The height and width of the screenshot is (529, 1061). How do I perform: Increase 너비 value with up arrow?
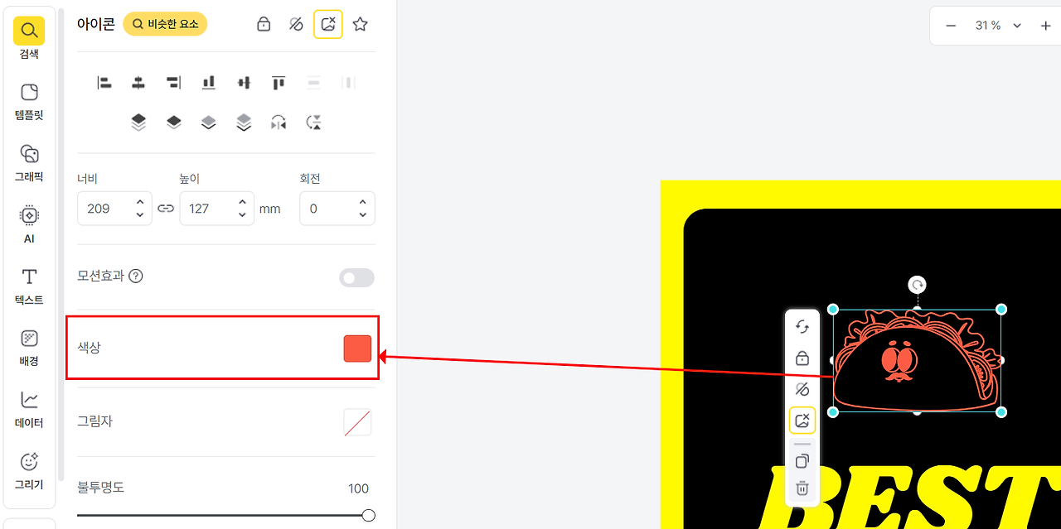pyautogui.click(x=140, y=202)
